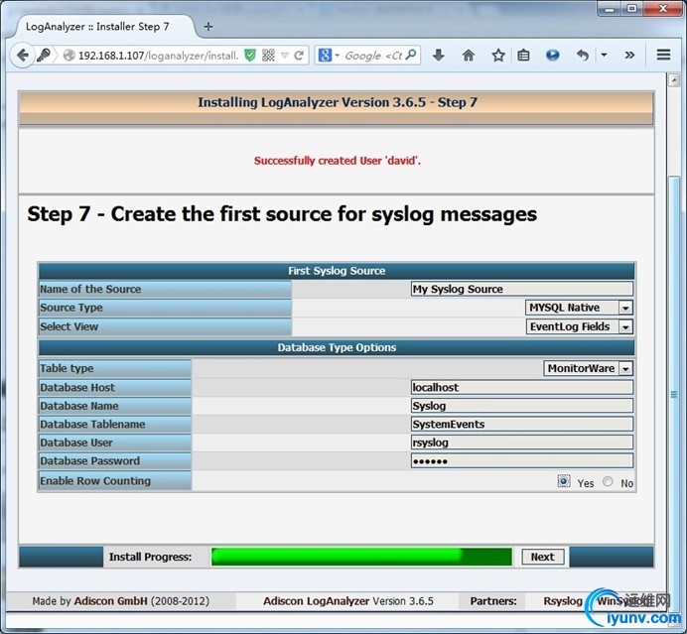Screen dimensions: 687x634
Task: Open the downloads arrow icon in toolbar
Action: point(438,56)
